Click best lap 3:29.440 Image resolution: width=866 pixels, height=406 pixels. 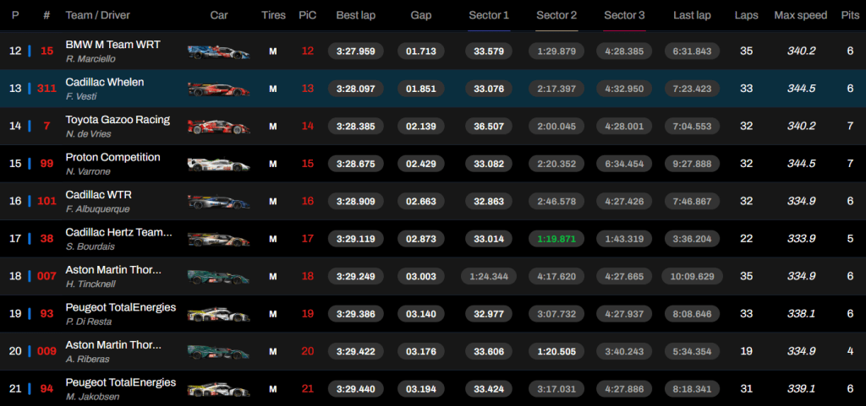[x=356, y=389]
